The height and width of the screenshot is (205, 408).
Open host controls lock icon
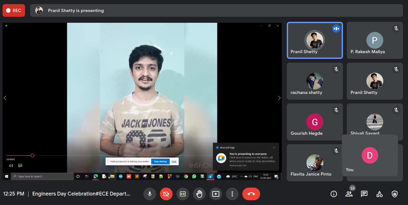click(x=395, y=194)
